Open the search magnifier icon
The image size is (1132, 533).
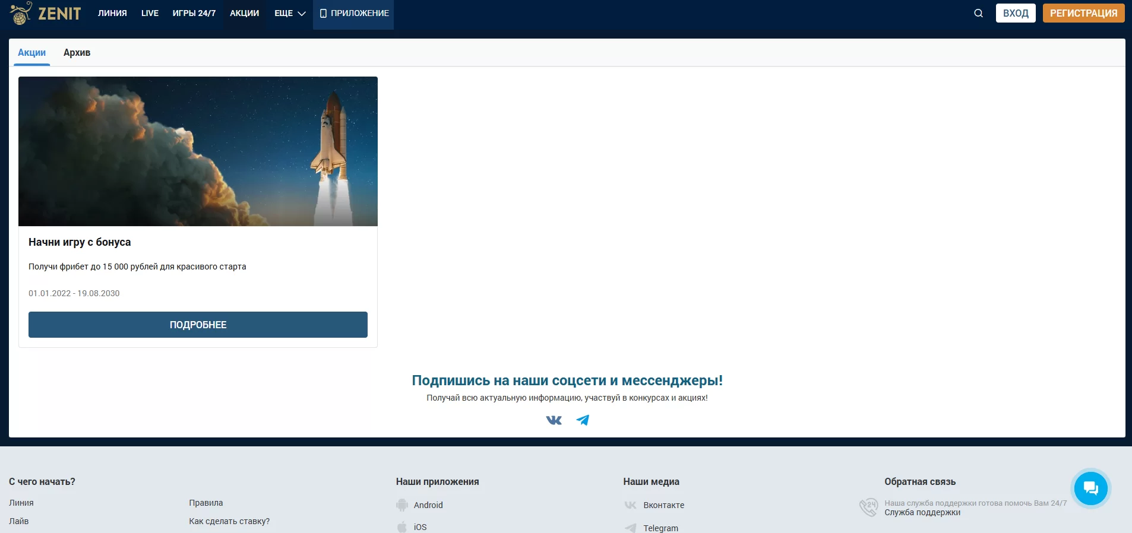978,13
